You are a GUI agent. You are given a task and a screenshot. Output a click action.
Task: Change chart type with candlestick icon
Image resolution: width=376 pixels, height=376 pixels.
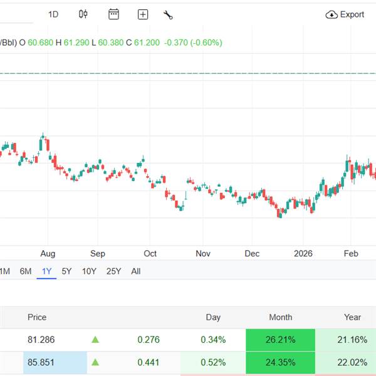click(83, 14)
